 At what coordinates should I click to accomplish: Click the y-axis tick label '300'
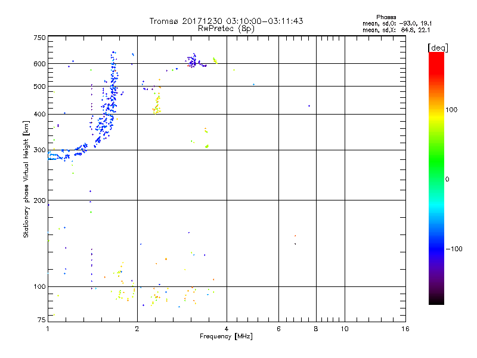coord(39,150)
